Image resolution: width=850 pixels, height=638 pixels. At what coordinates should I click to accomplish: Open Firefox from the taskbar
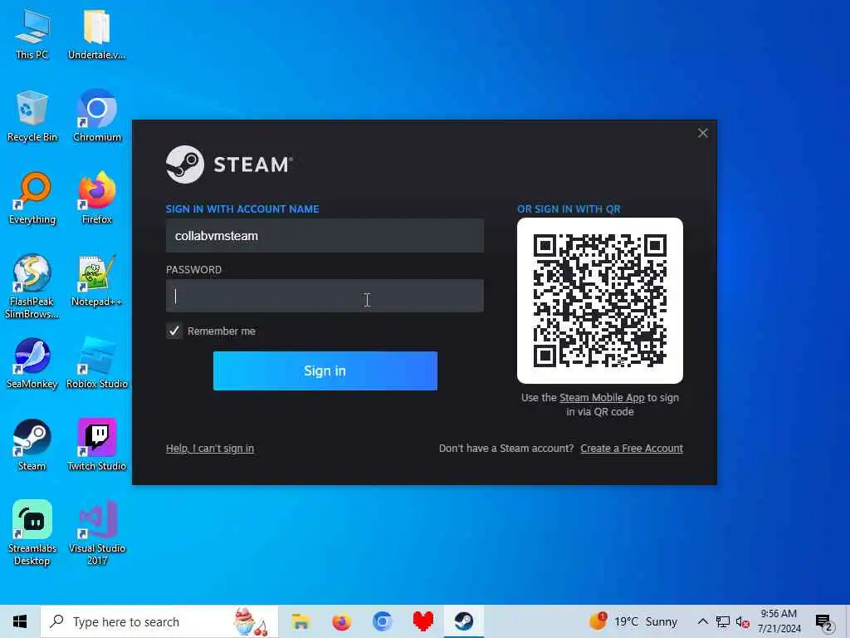pos(341,621)
